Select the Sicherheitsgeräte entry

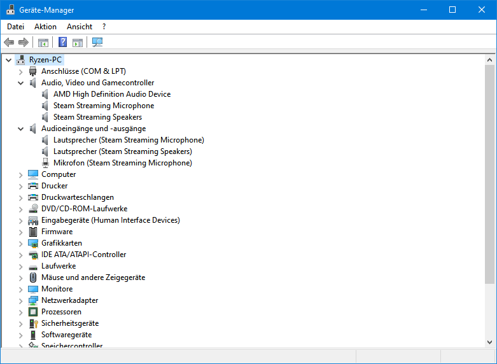pos(70,323)
